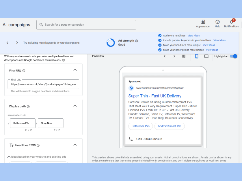Collapse the Headlines section
This screenshot has width=242, height=181.
point(75,145)
